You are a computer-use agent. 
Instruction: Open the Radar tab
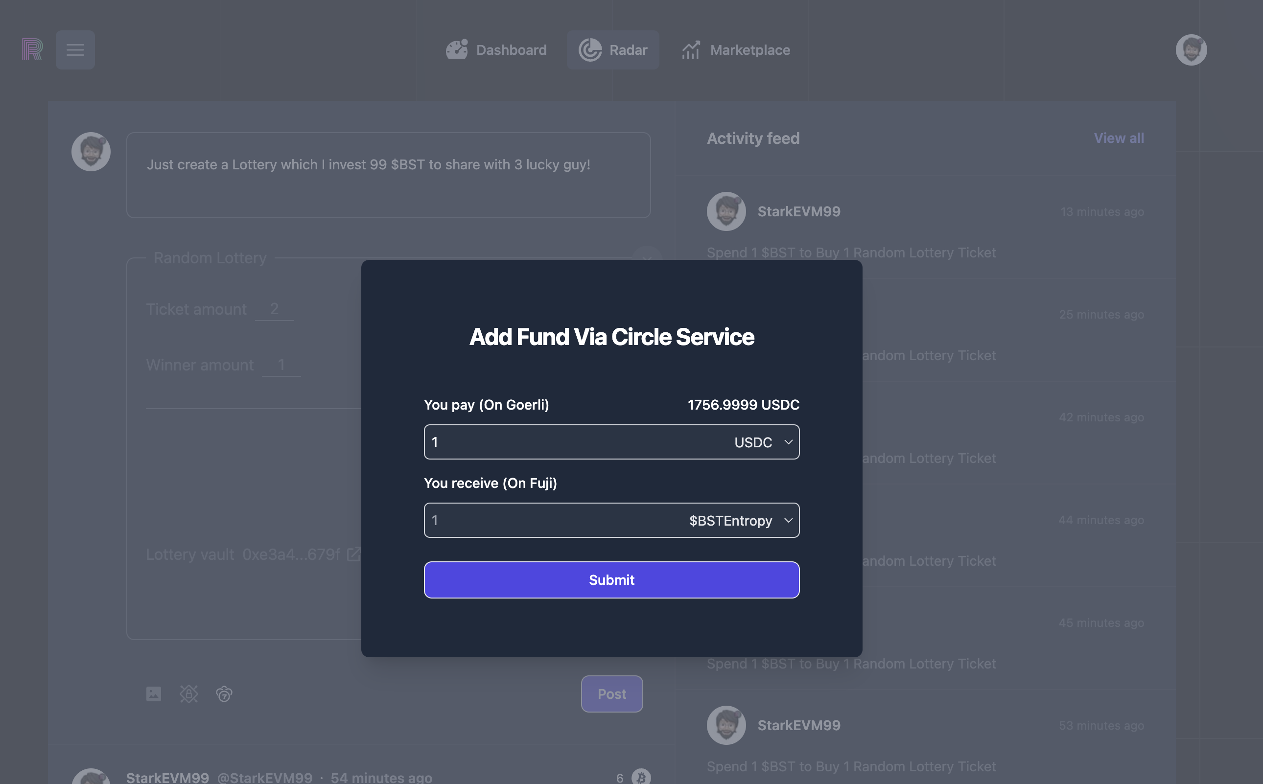[x=613, y=50]
